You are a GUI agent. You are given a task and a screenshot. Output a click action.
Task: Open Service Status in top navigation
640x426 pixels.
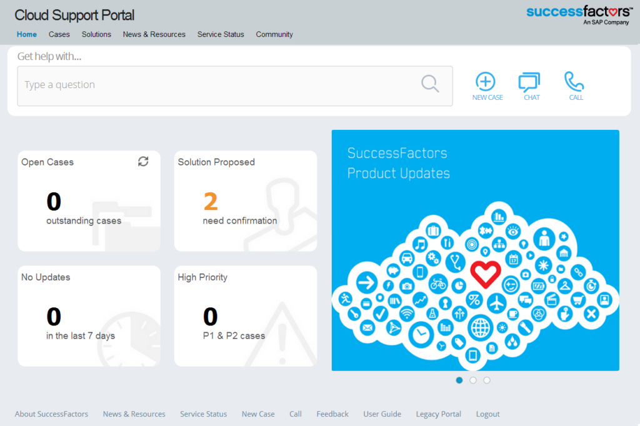coord(221,34)
